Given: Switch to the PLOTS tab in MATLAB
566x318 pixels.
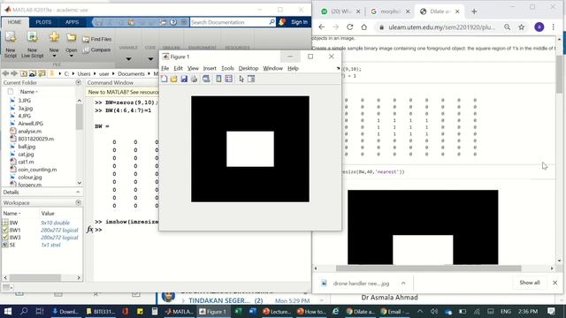Looking at the screenshot, I should tap(43, 22).
